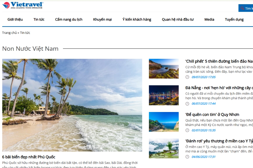Select Cẩm nang du lịch menu
This screenshot has width=253, height=168.
pyautogui.click(x=69, y=19)
